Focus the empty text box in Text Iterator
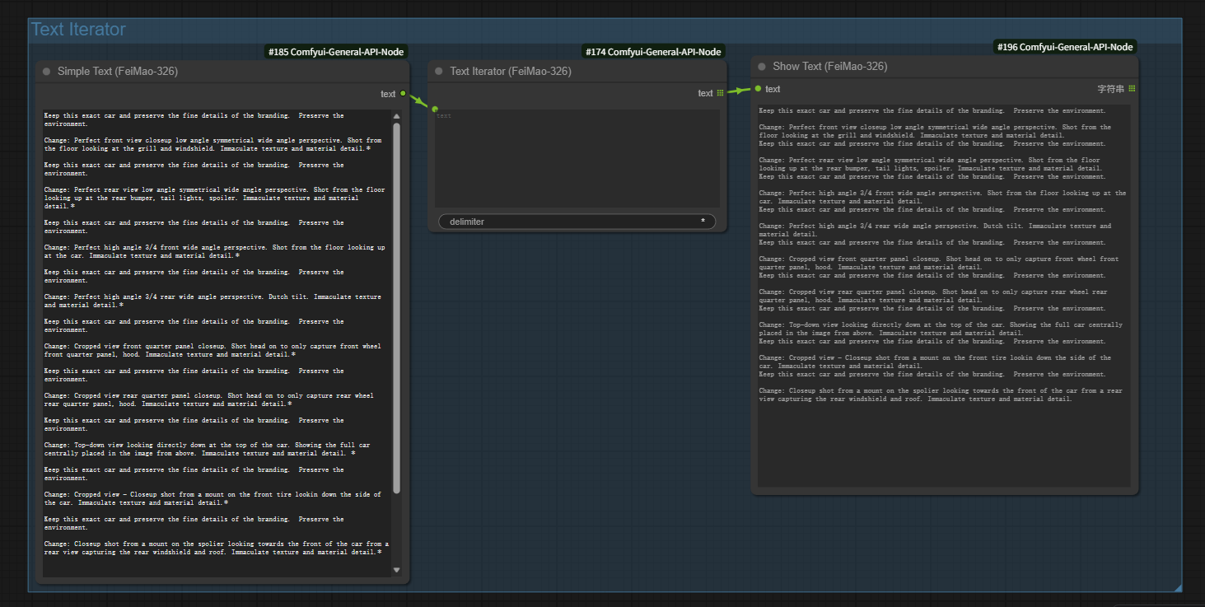This screenshot has height=607, width=1205. [577, 158]
